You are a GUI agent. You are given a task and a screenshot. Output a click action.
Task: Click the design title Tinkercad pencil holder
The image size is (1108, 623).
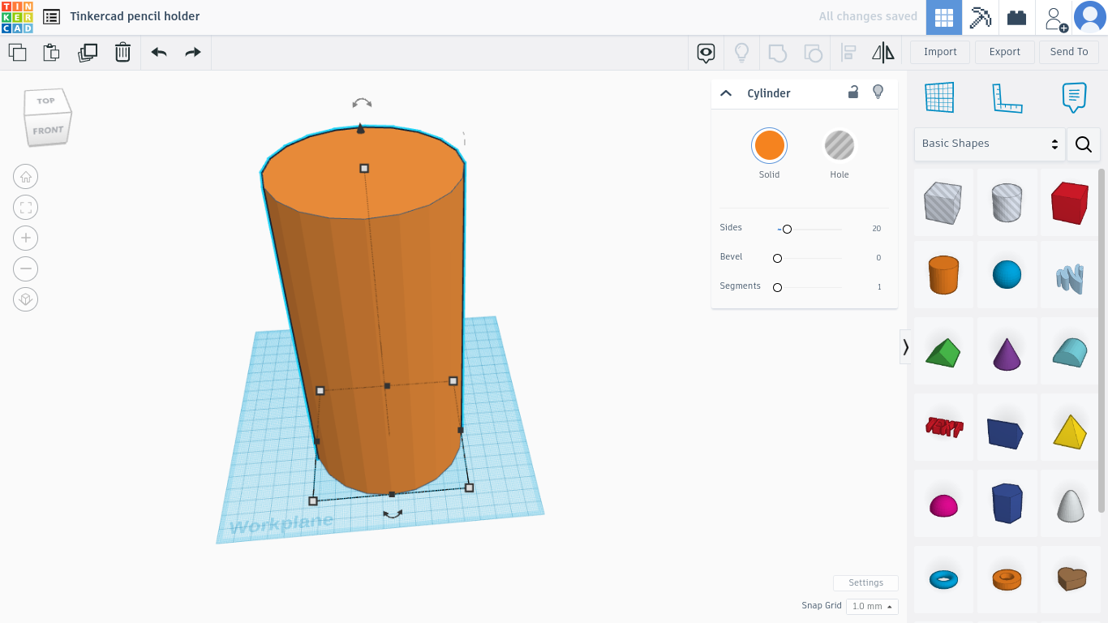(135, 16)
